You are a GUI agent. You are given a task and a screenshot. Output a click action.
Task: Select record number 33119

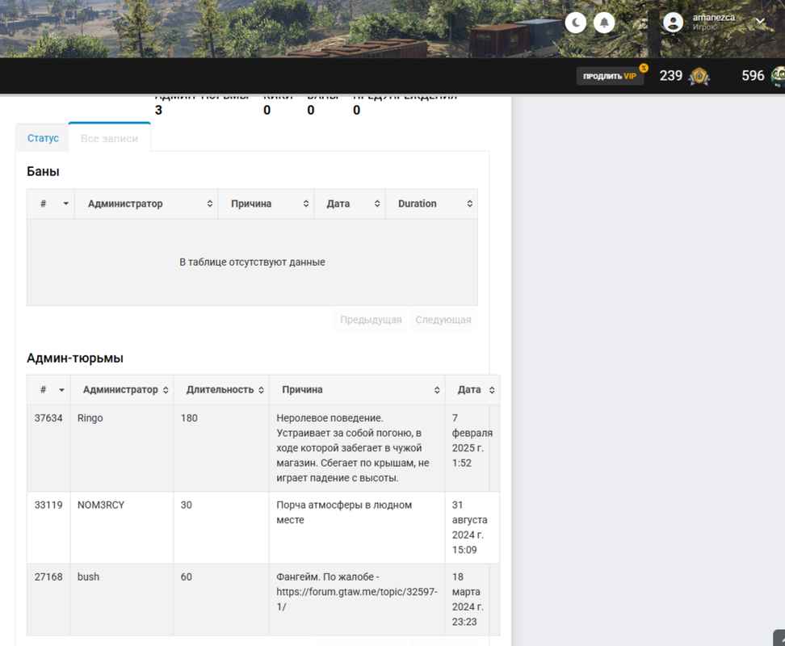48,505
